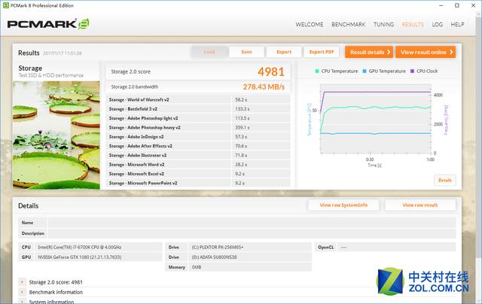Switch to the BENCHMARK tab
Viewport: 482px width, 304px height.
349,25
